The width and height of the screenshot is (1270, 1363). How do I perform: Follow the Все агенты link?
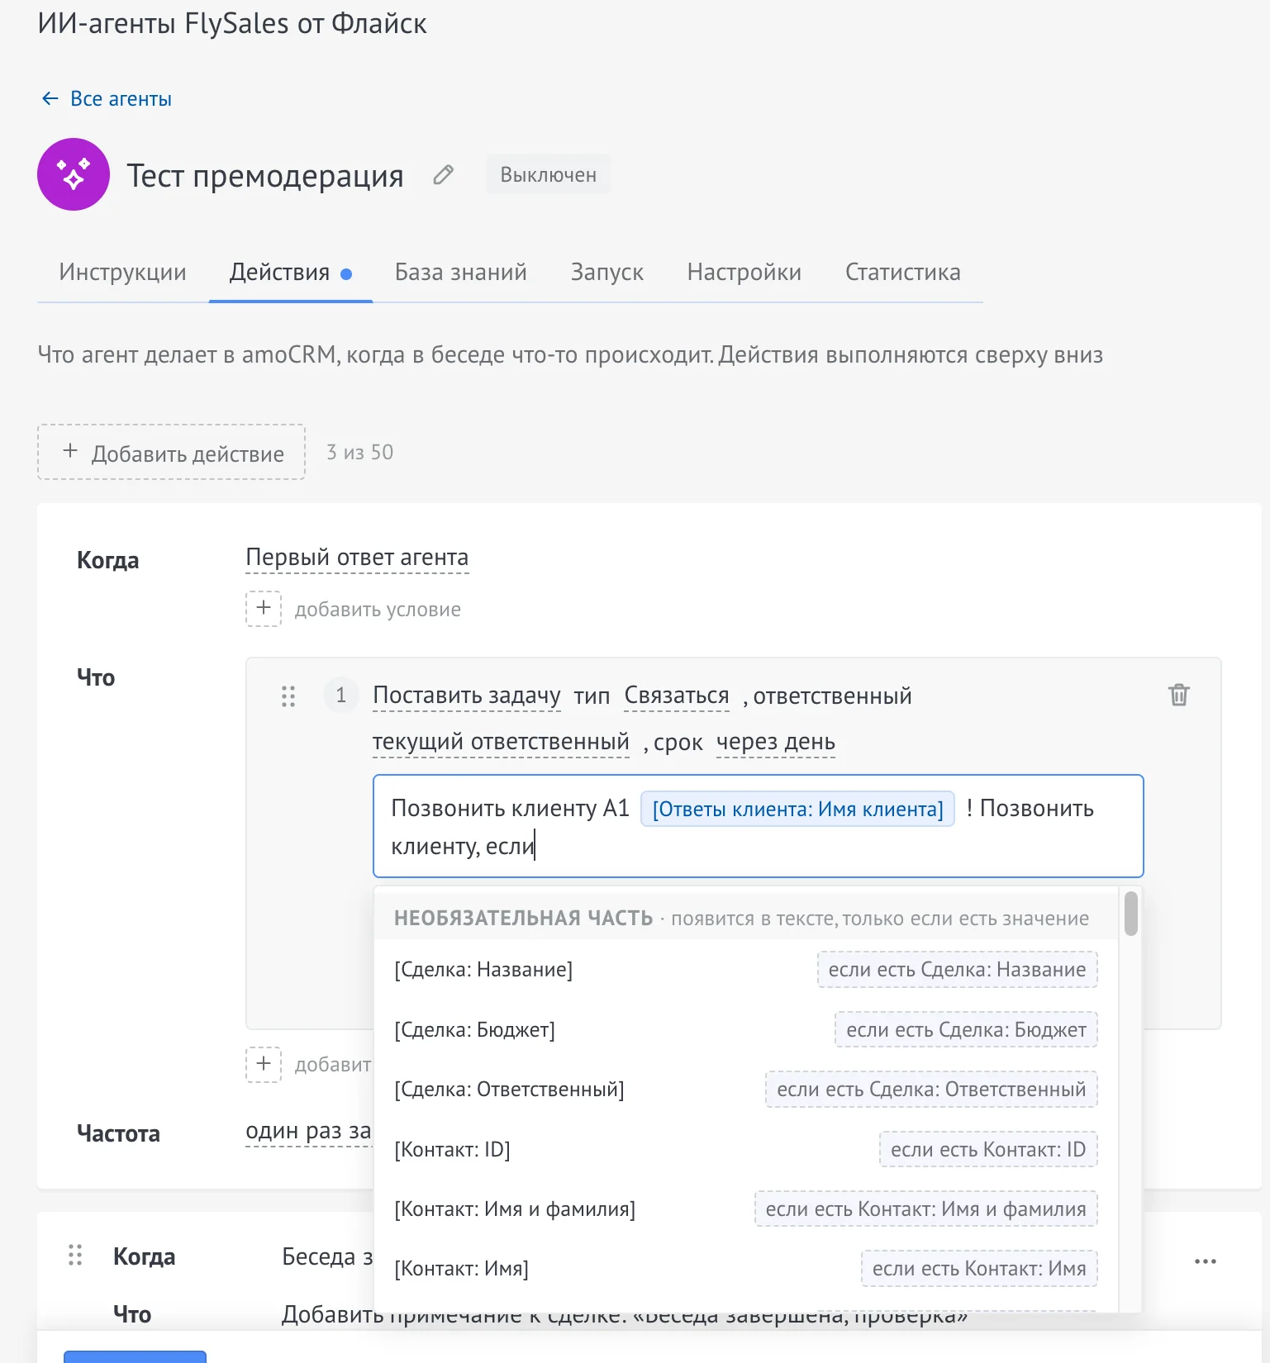[x=121, y=99]
